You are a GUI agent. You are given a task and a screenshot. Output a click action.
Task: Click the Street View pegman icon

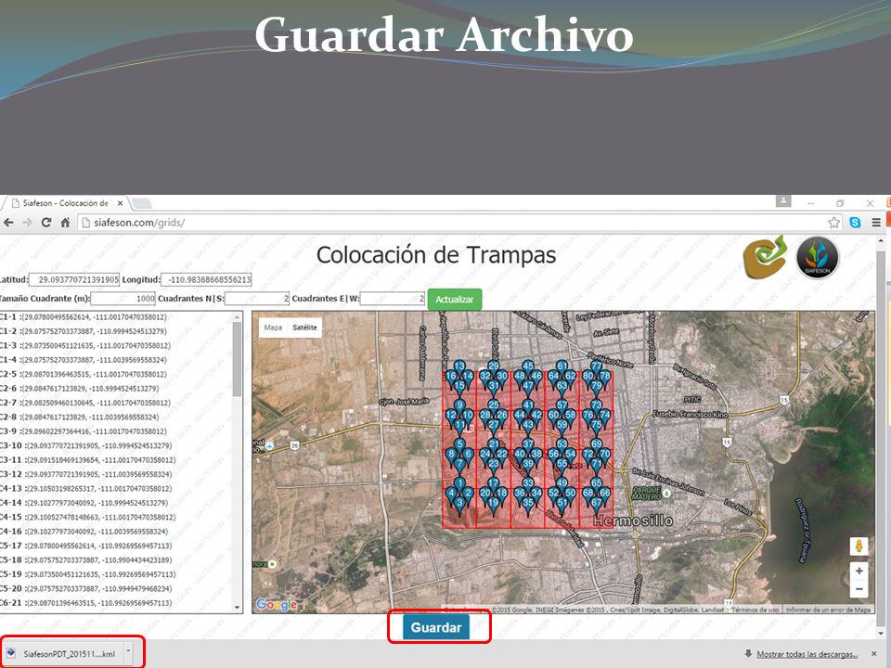(859, 546)
